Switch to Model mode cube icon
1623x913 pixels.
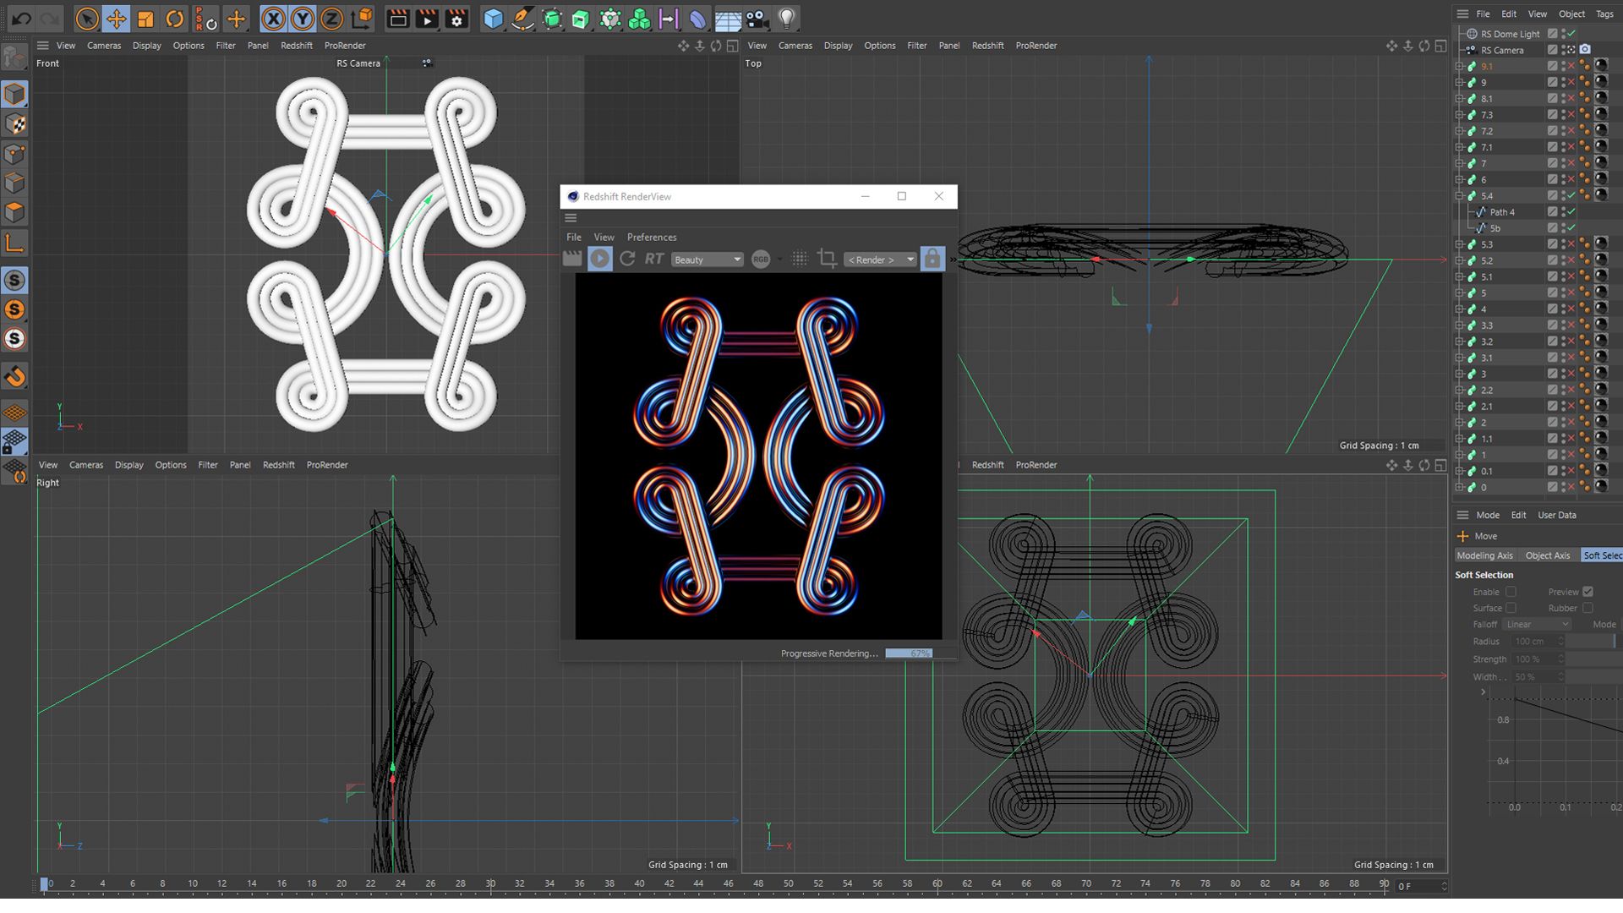coord(14,94)
